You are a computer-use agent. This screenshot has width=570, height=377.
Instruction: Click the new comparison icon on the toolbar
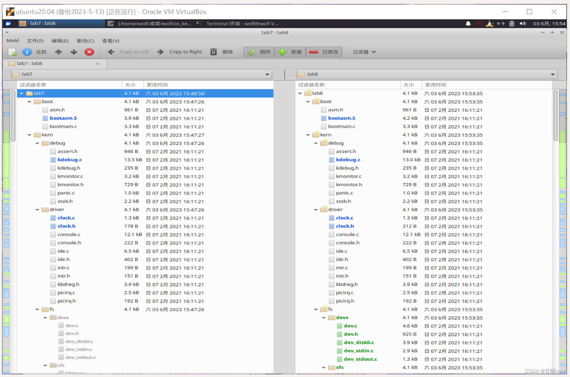(12, 52)
